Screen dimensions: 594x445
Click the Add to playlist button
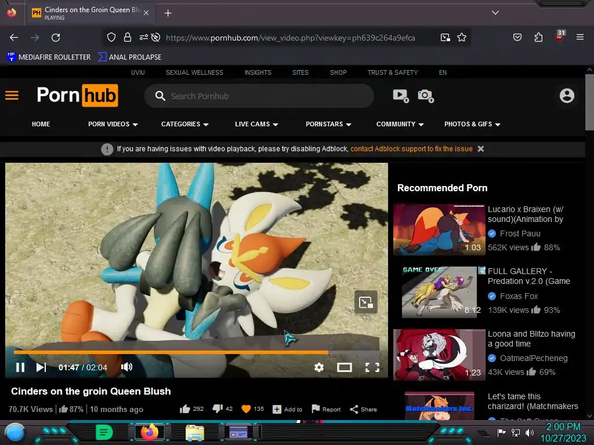tap(288, 410)
